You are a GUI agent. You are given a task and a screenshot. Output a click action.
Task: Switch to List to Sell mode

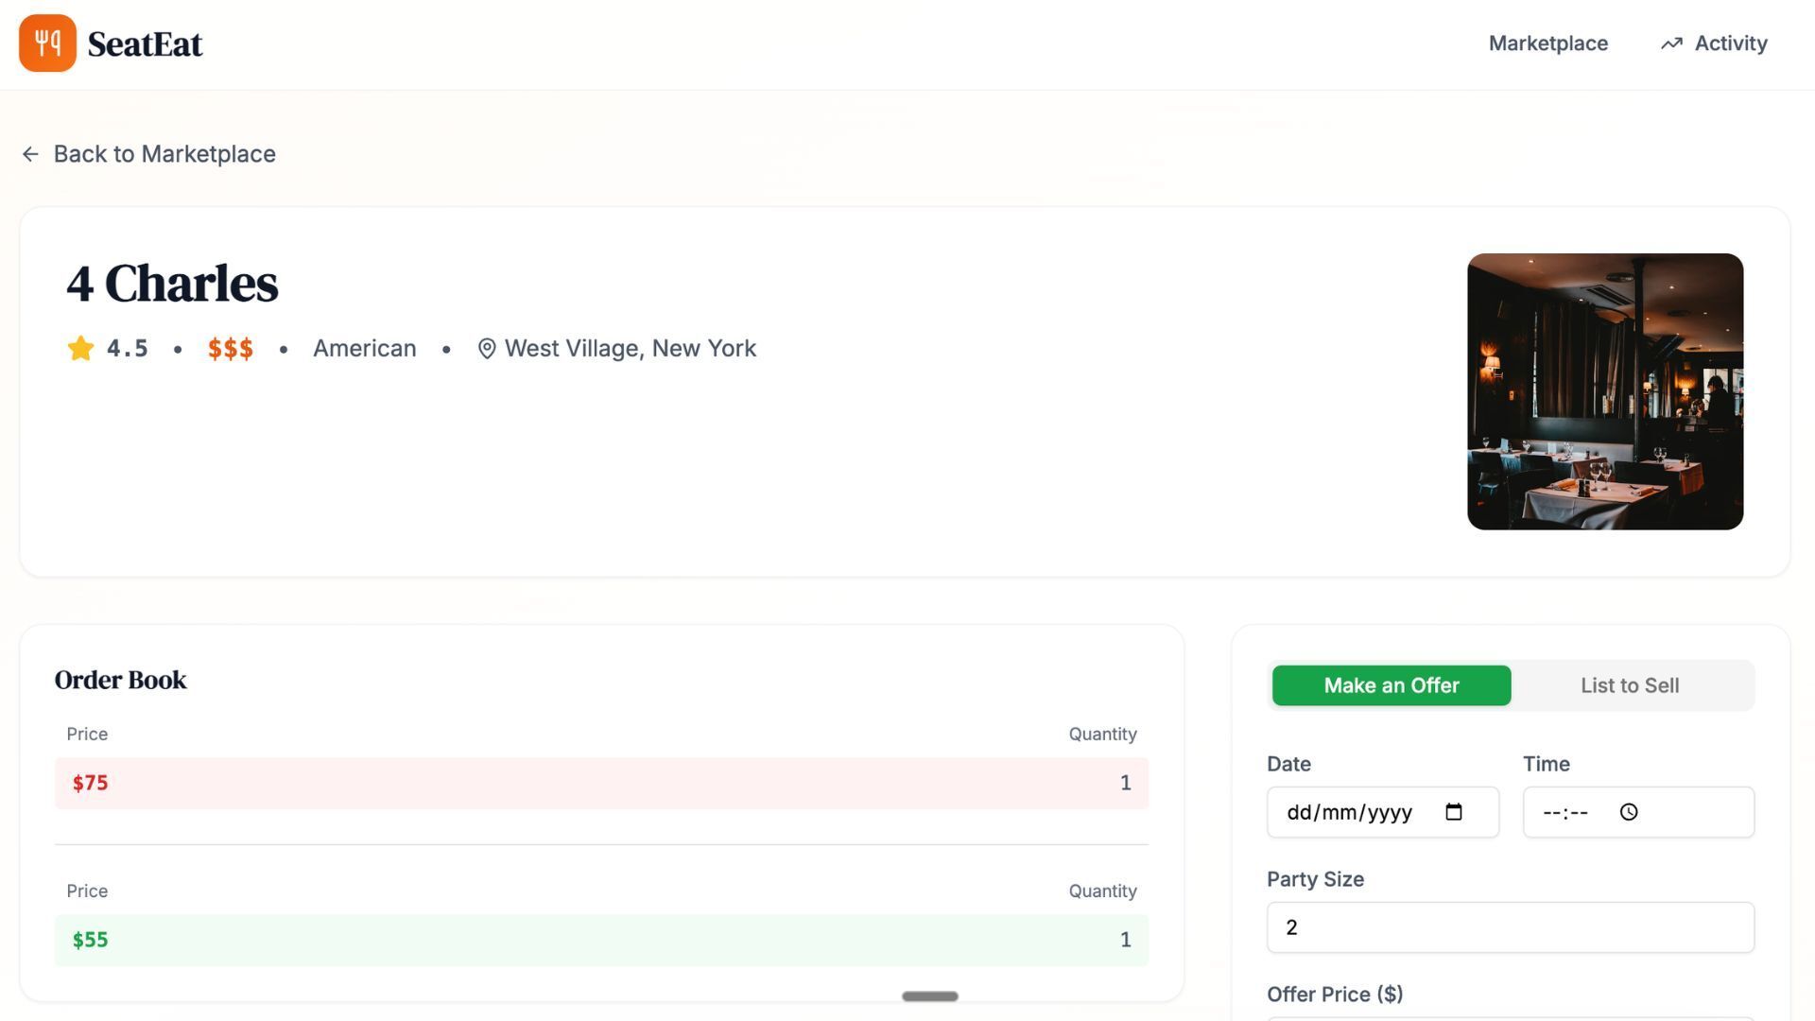(x=1630, y=685)
